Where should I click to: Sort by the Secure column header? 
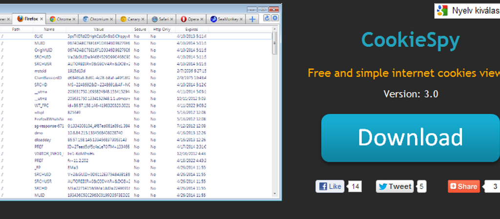[x=140, y=29]
